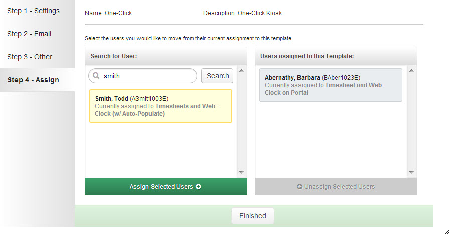The width and height of the screenshot is (450, 234).
Task: Select Step 4 - Assign tab
Action: (33, 80)
